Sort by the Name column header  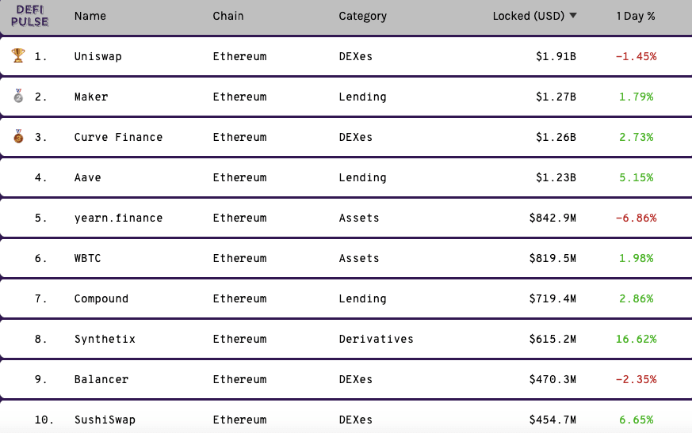[x=90, y=16]
